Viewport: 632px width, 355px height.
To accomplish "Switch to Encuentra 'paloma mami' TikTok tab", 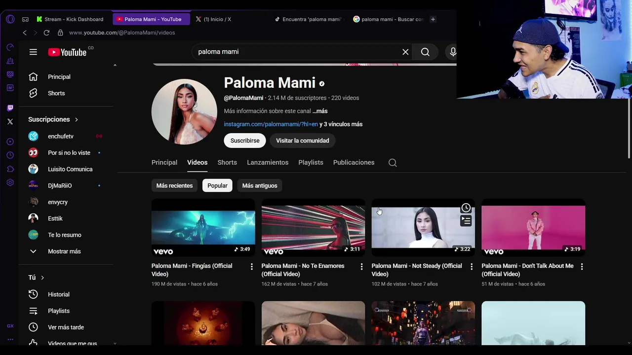I will [x=309, y=19].
